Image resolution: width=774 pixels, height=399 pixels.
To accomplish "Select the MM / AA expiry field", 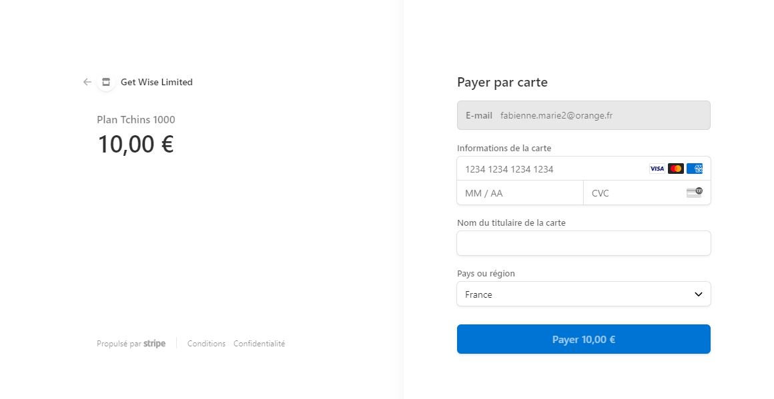I will click(x=520, y=193).
